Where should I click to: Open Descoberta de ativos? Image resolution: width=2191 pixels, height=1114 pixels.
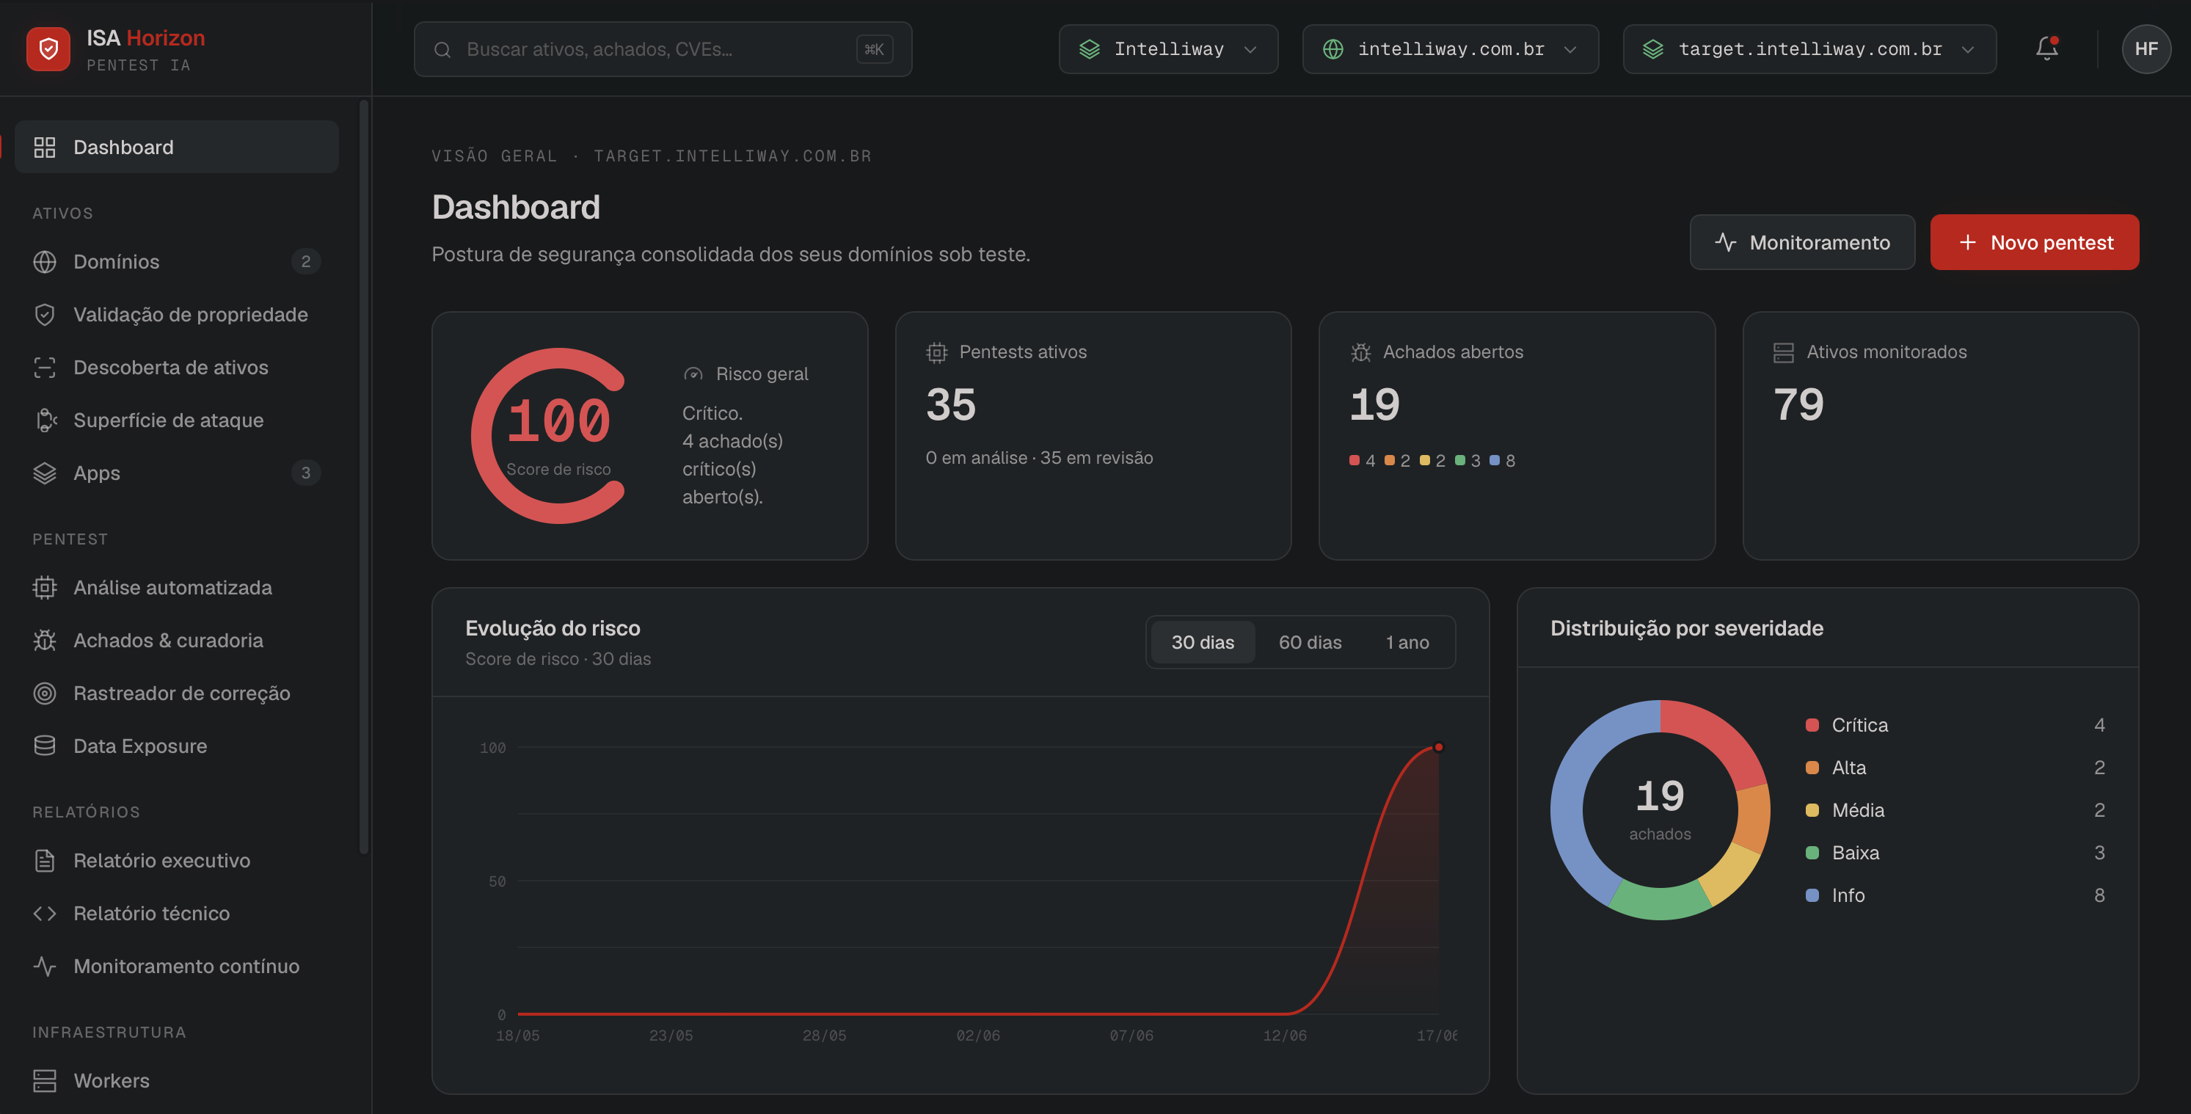click(x=177, y=368)
